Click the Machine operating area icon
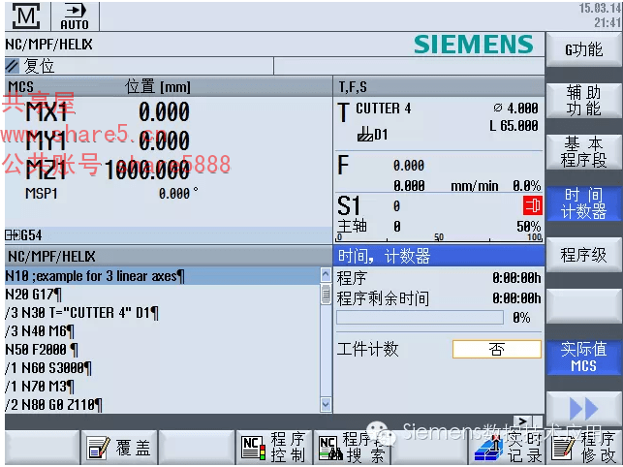The height and width of the screenshot is (467, 623). coord(27,16)
